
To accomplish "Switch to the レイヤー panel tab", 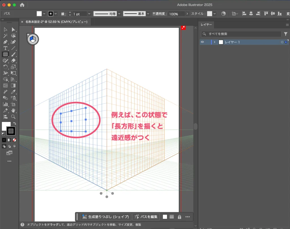I will click(x=207, y=25).
